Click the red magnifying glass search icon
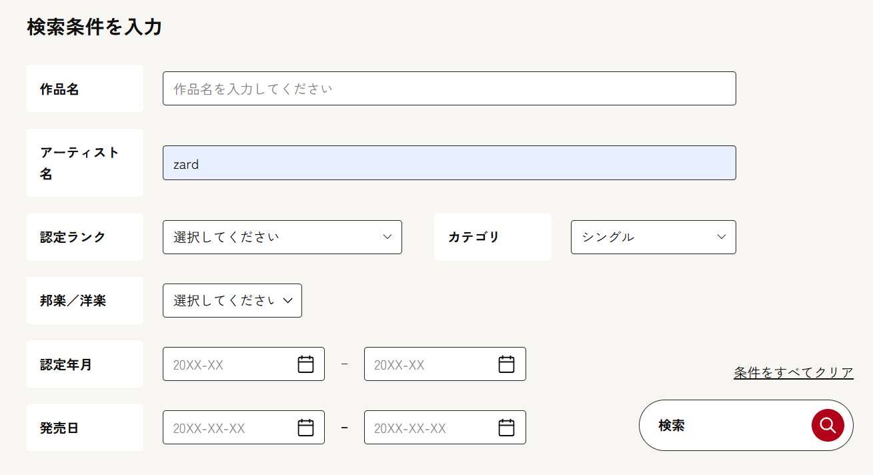The height and width of the screenshot is (475, 873). tap(828, 425)
